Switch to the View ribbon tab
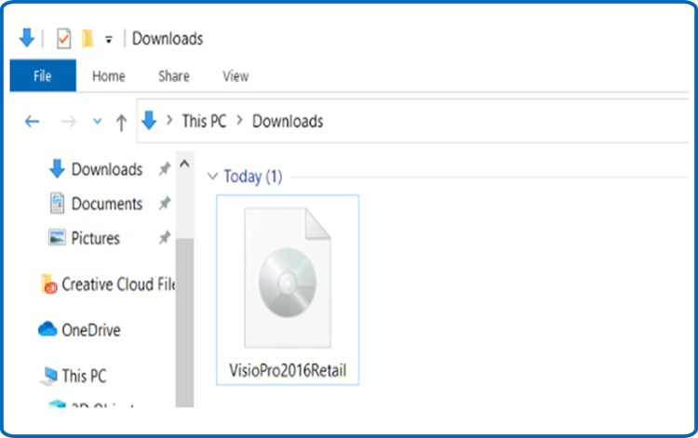 (235, 76)
